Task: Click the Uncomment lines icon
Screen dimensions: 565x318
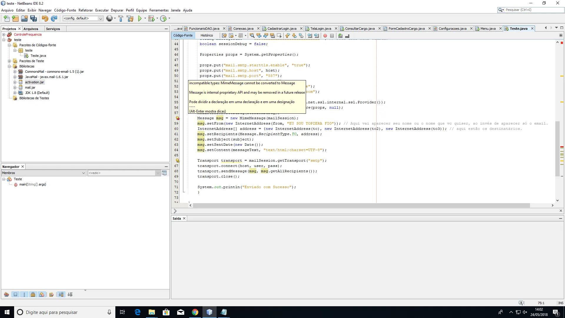Action: [347, 36]
